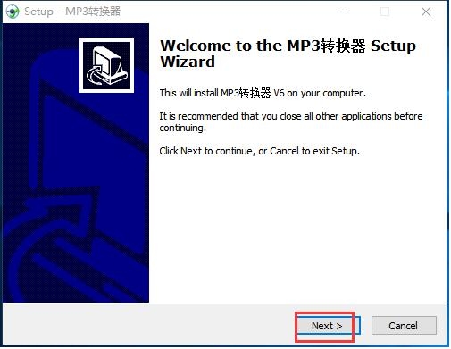This screenshot has width=451, height=349.
Task: Minimize the Setup wizard window
Action: (345, 12)
